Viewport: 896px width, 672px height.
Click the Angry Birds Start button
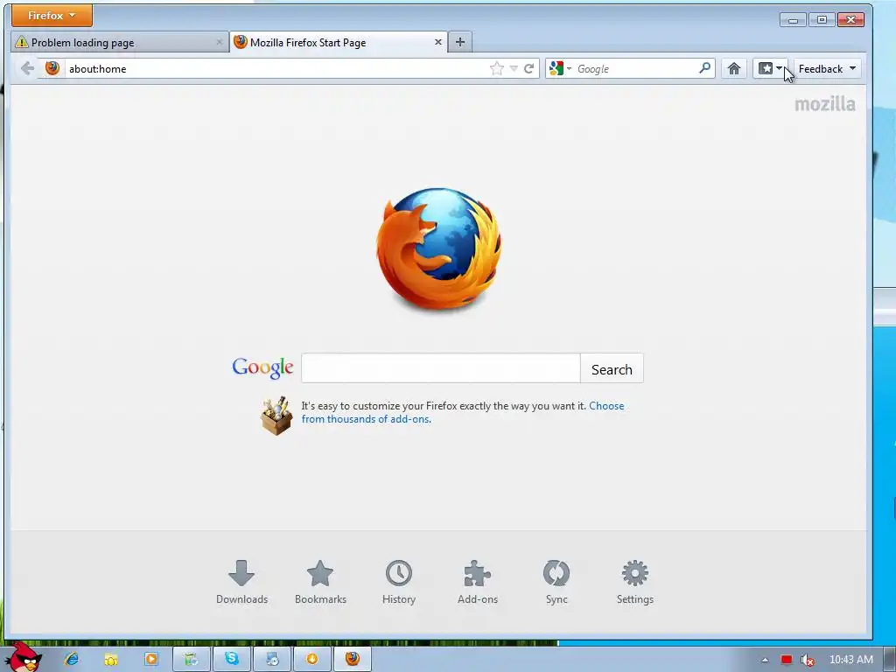[23, 657]
